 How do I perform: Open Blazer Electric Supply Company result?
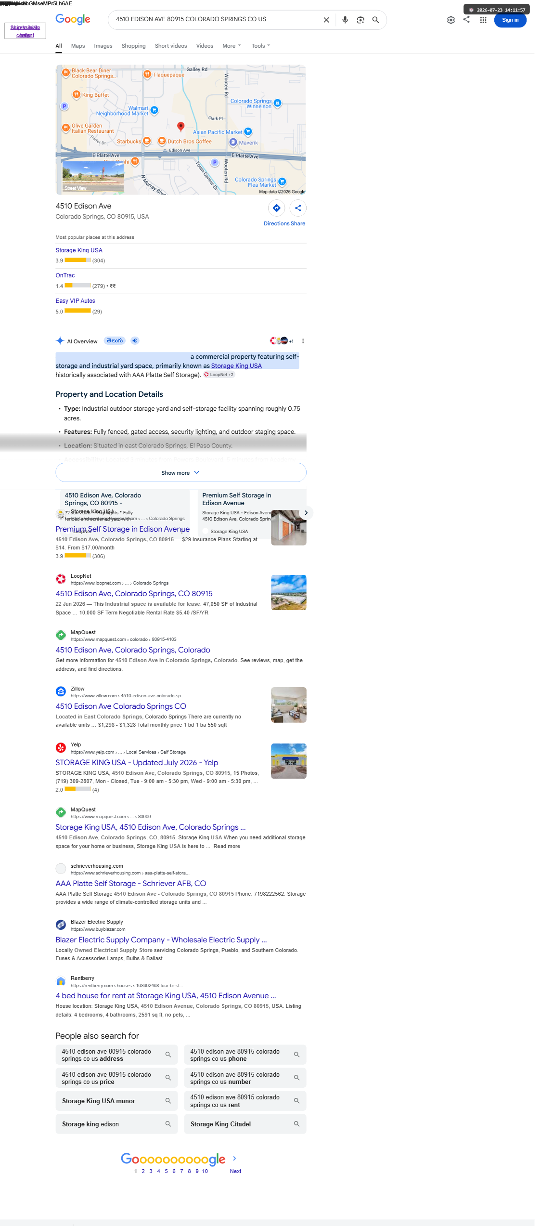pos(161,939)
